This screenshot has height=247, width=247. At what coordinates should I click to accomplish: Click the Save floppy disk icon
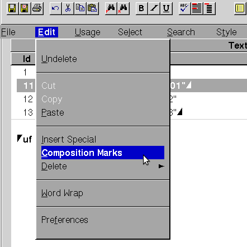pos(12,8)
